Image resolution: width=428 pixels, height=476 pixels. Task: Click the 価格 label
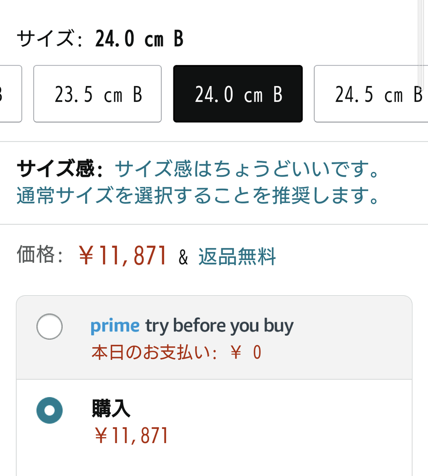click(36, 255)
